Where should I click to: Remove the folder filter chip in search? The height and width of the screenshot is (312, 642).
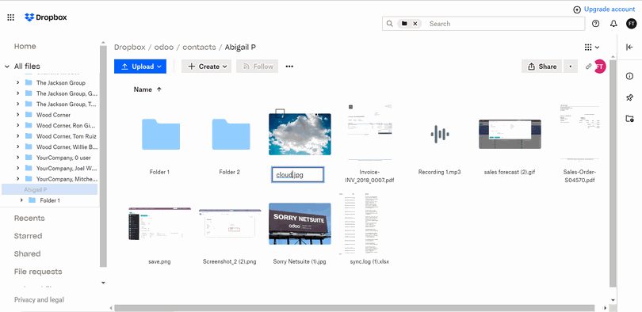pos(415,24)
